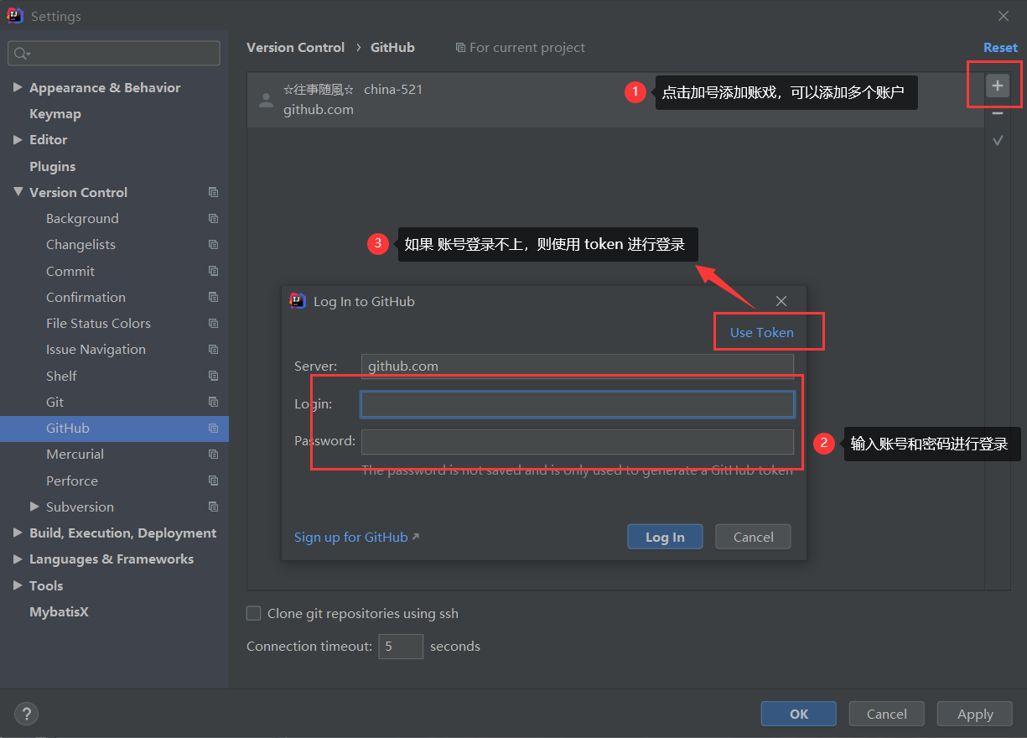Click the user avatar icon of china-521 account
The image size is (1027, 738).
266,100
